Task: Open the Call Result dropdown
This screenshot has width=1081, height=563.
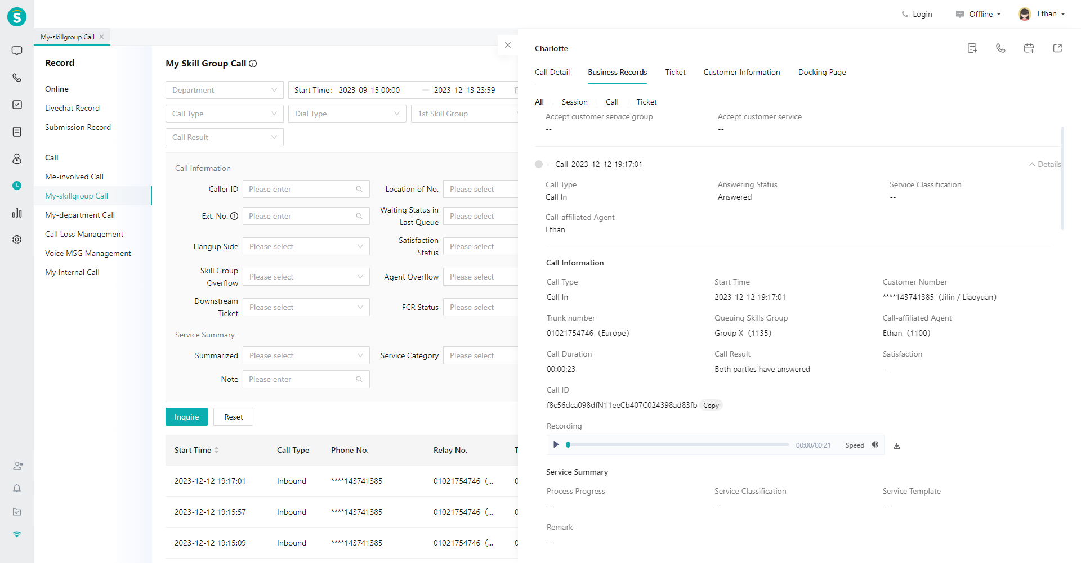Action: 225,137
